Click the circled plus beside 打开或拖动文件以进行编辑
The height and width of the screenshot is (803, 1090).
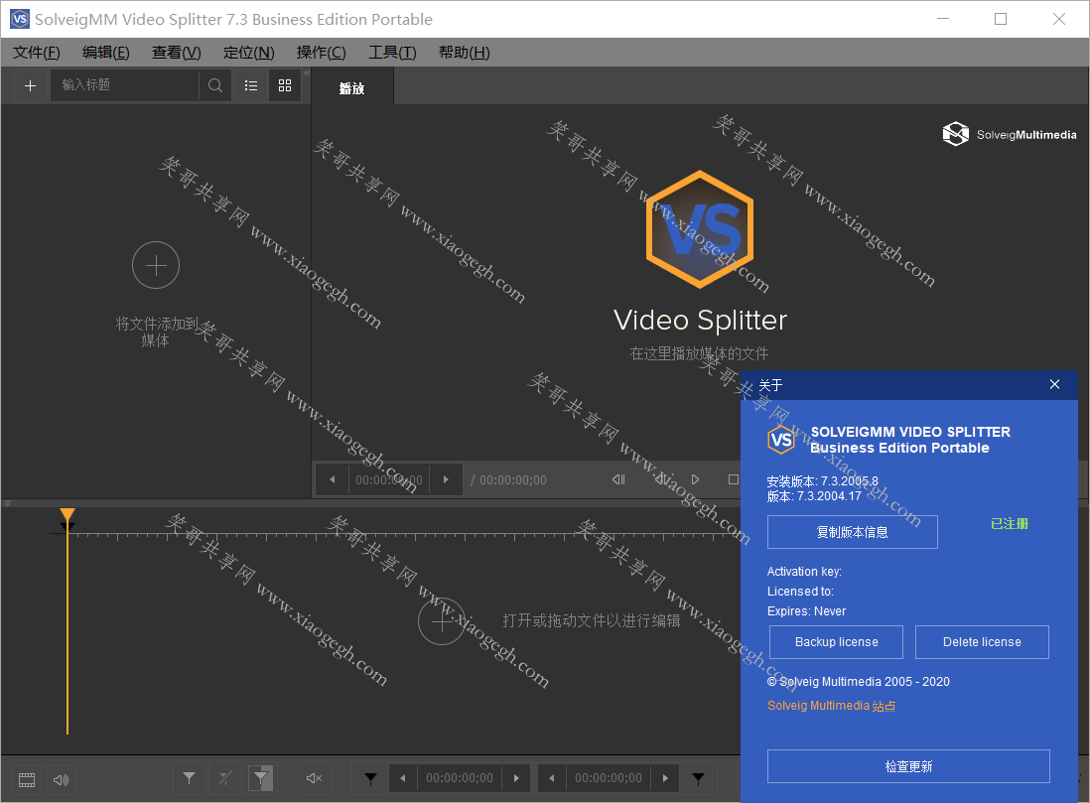[442, 620]
